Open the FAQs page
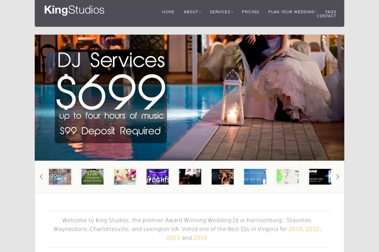This screenshot has width=379, height=252. tap(330, 11)
